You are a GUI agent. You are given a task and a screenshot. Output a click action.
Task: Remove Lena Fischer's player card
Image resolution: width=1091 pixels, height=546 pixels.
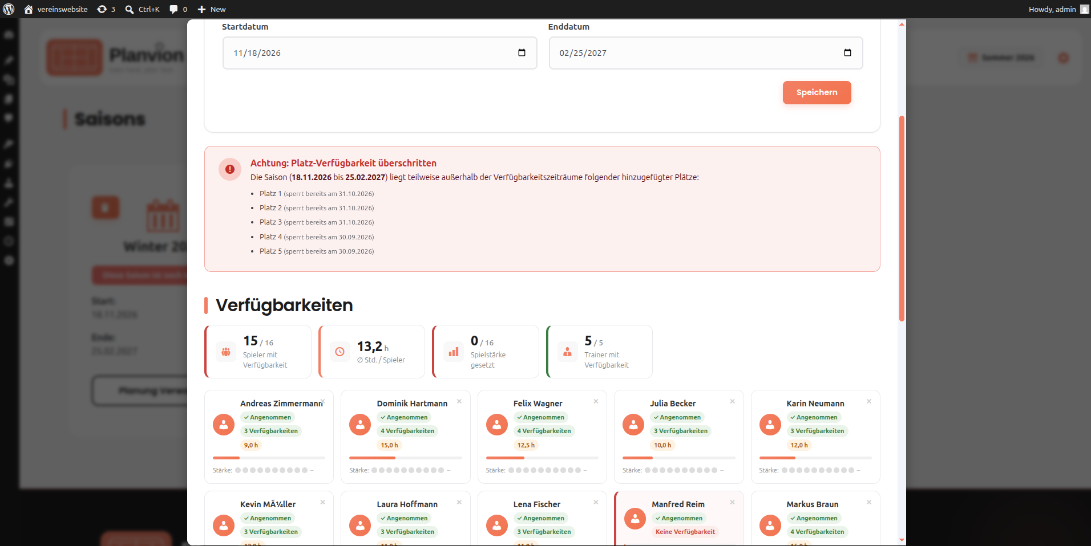click(x=596, y=502)
